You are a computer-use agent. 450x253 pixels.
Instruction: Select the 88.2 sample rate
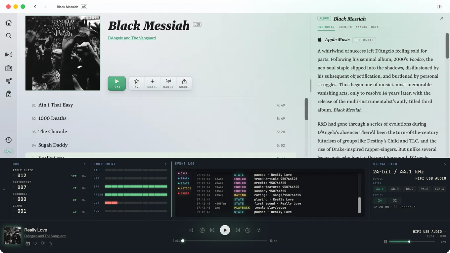[x=410, y=189]
